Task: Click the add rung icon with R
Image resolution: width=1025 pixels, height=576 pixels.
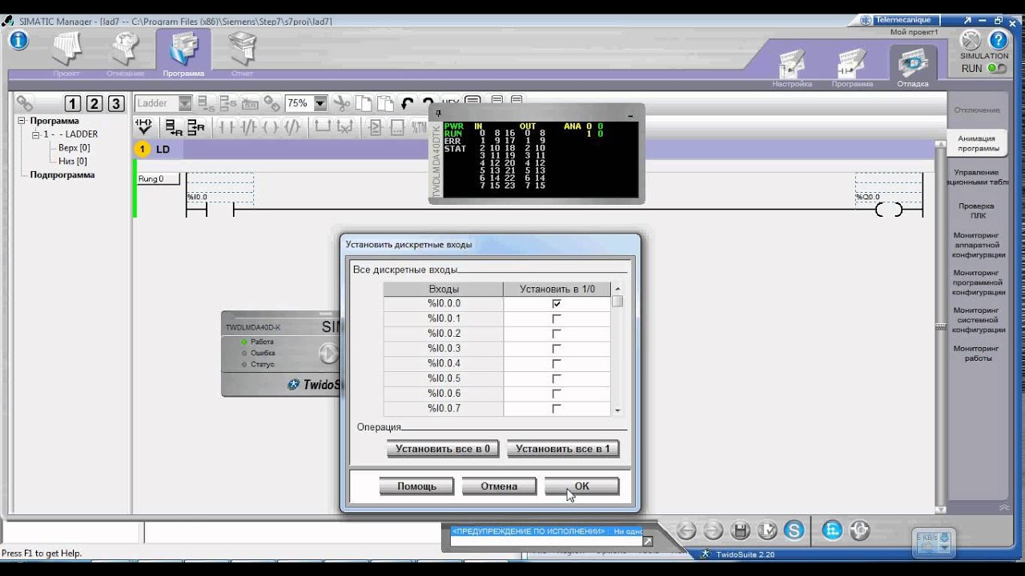Action: 196,126
